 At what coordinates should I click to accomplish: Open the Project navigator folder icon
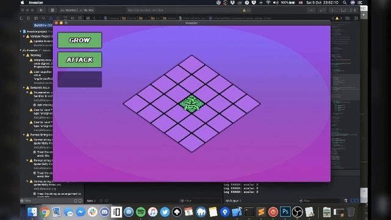[21, 18]
